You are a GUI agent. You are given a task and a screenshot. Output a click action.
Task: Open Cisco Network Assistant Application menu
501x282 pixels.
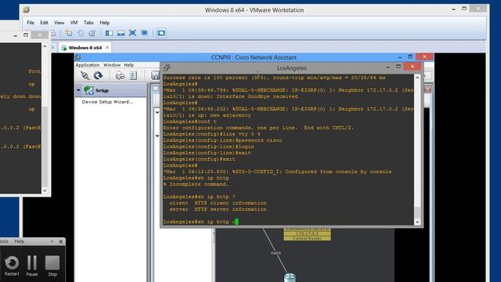[x=88, y=65]
